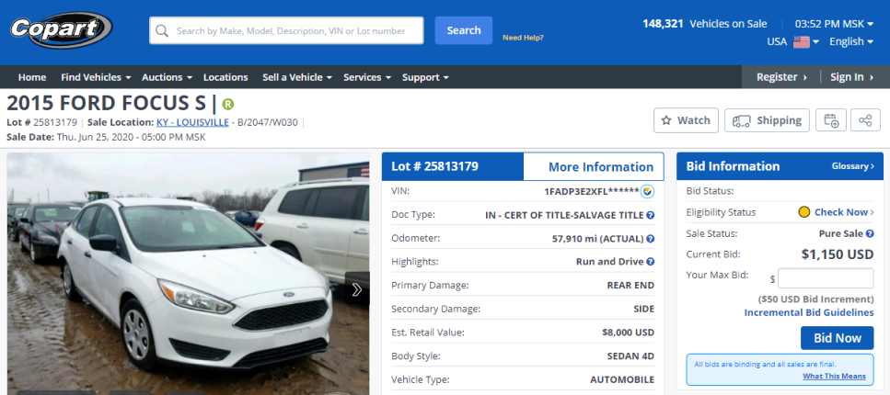
Task: Open the KY - LOUISVILLE location link
Action: point(191,122)
